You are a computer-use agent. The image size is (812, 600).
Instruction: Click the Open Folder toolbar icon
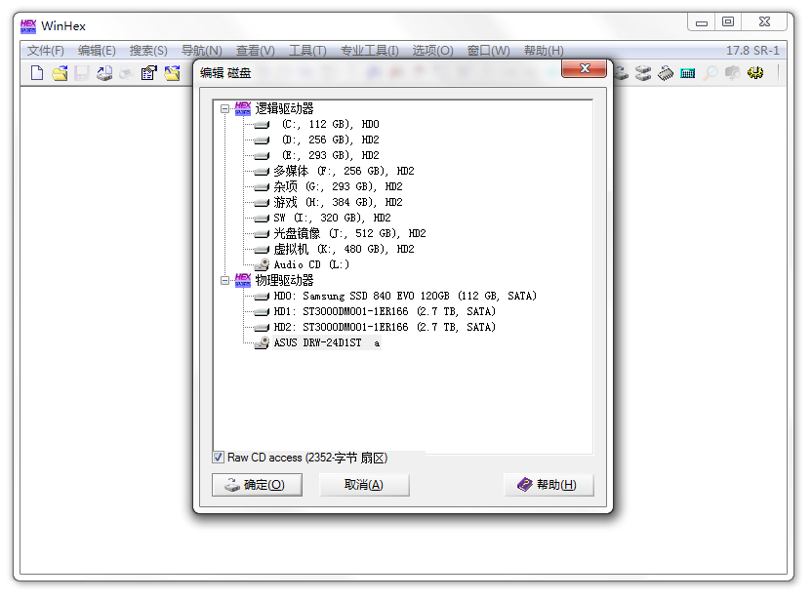click(x=172, y=73)
